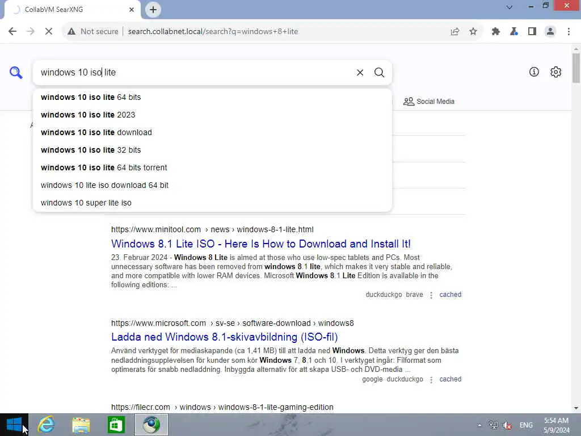Close the CollabVM SearXNG tab
581x436 pixels.
pyautogui.click(x=132, y=10)
